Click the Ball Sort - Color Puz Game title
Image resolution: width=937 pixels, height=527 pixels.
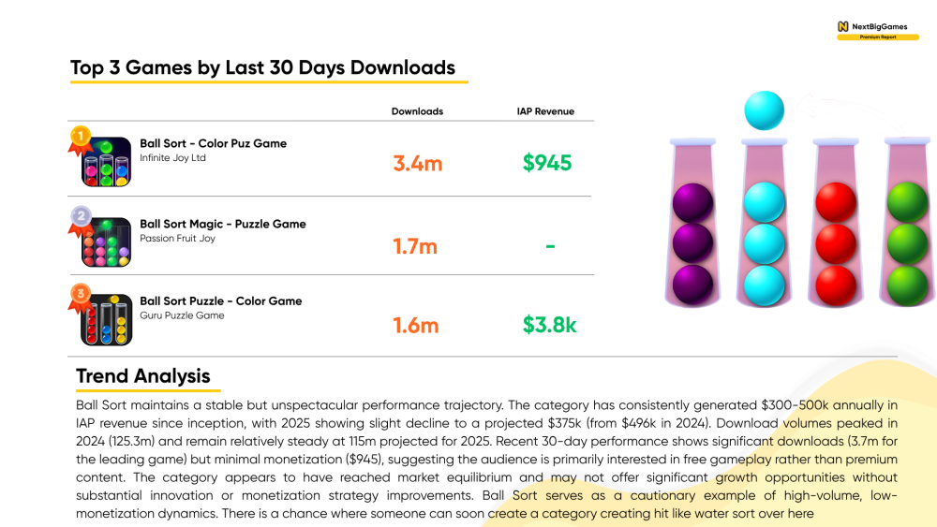(x=214, y=143)
